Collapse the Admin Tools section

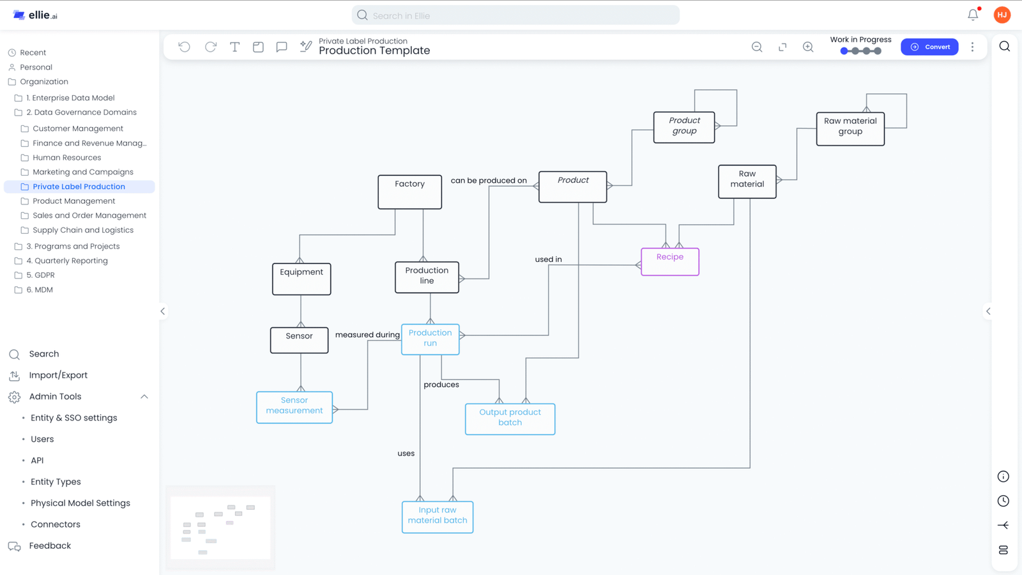(144, 397)
